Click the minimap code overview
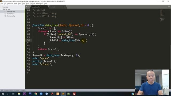This screenshot has height=96, width=171. pos(162,15)
